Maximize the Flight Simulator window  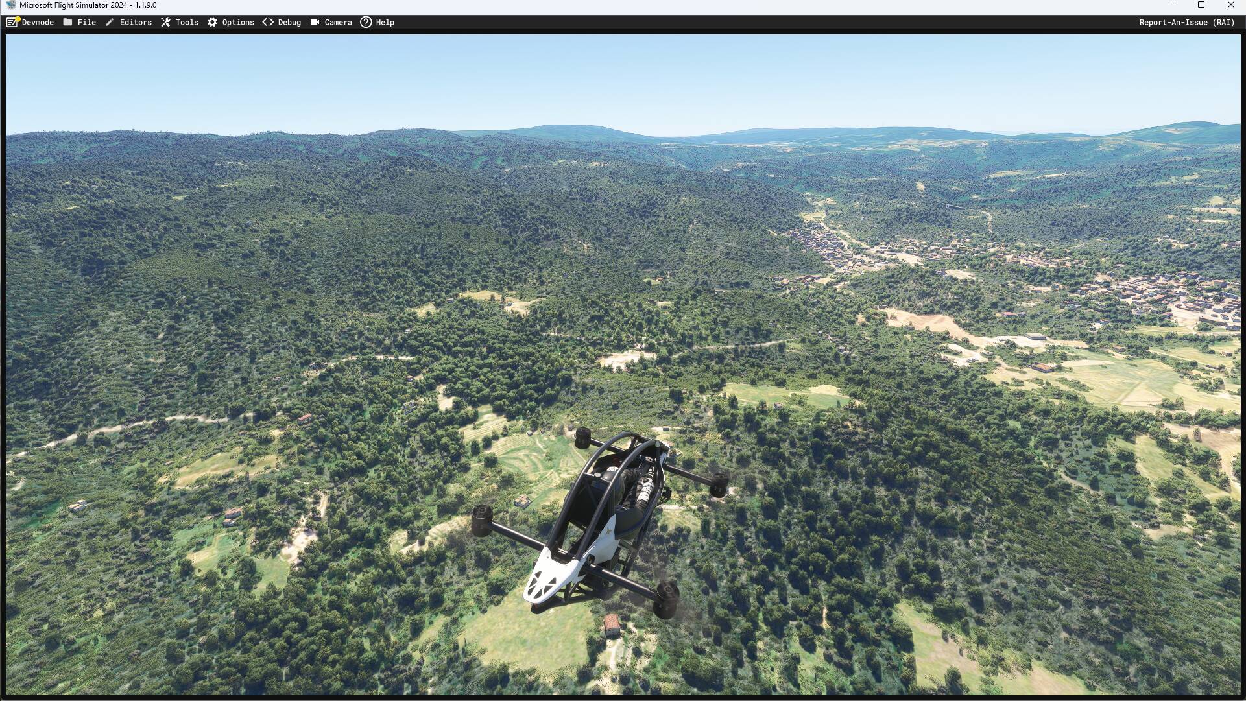click(x=1201, y=5)
